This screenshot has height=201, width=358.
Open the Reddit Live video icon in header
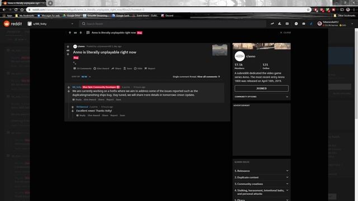pyautogui.click(x=287, y=23)
